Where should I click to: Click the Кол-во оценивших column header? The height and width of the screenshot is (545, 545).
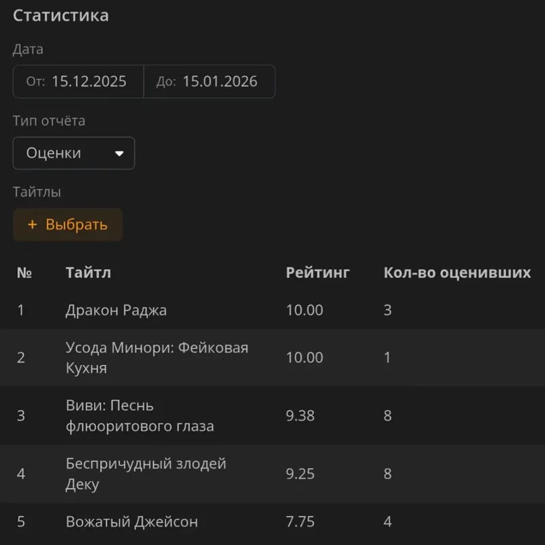pos(456,273)
